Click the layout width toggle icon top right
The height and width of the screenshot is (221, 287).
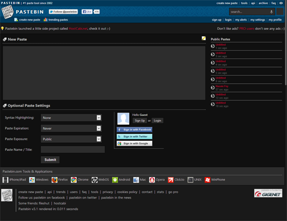click(x=281, y=3)
